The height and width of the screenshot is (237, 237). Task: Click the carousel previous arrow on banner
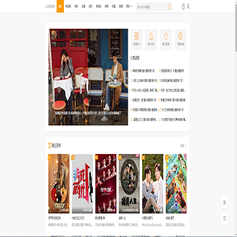pos(50,78)
